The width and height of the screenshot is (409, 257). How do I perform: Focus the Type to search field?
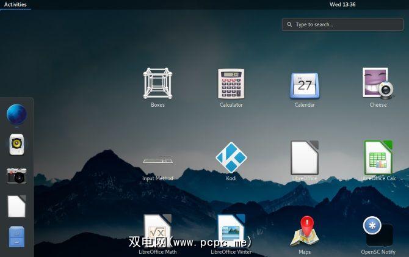click(342, 24)
